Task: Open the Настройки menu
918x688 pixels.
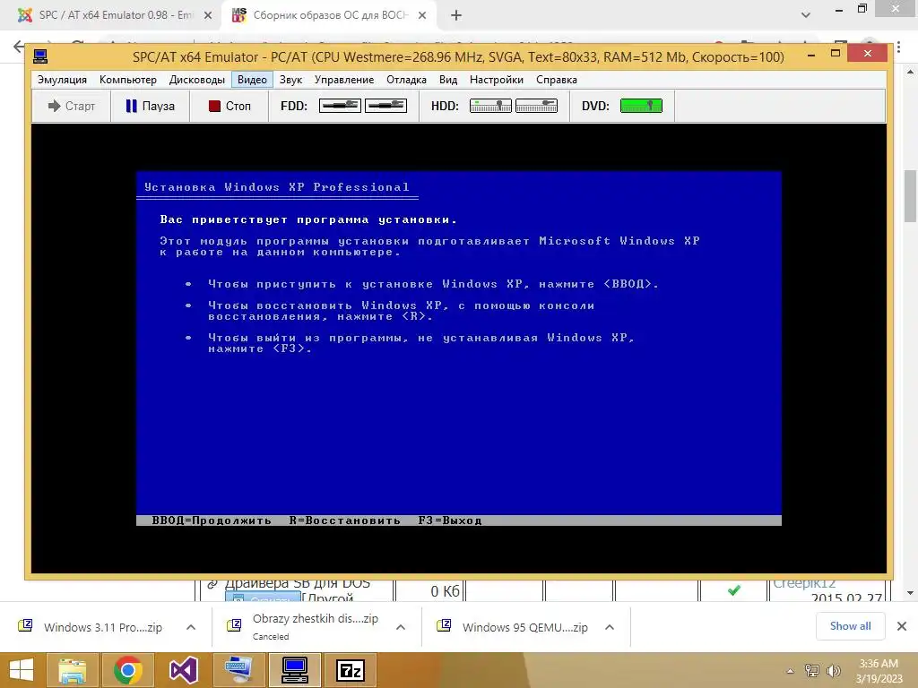Action: 497,80
